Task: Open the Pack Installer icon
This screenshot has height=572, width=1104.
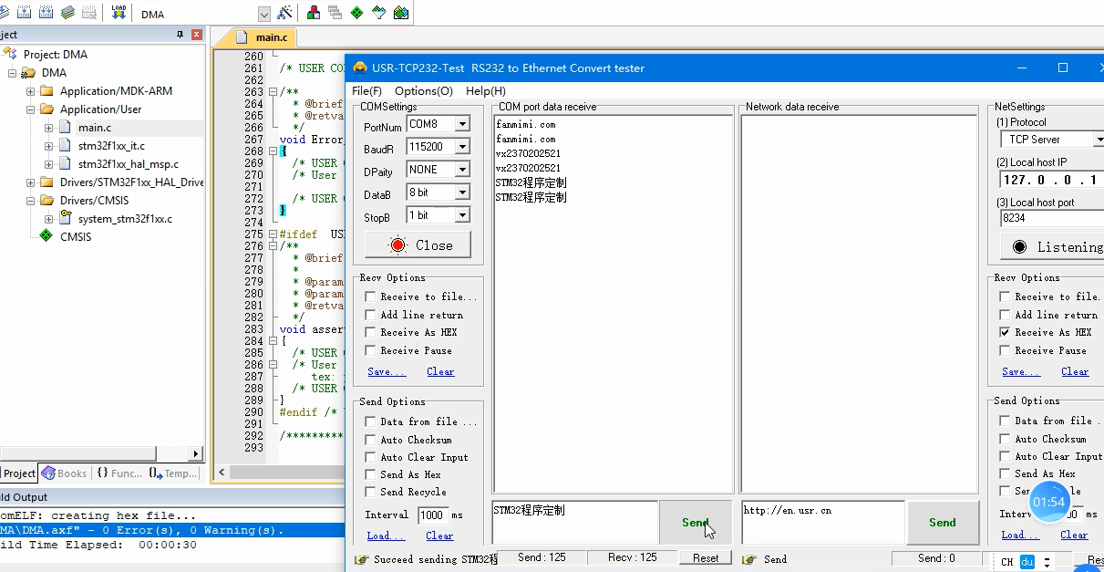Action: [400, 13]
